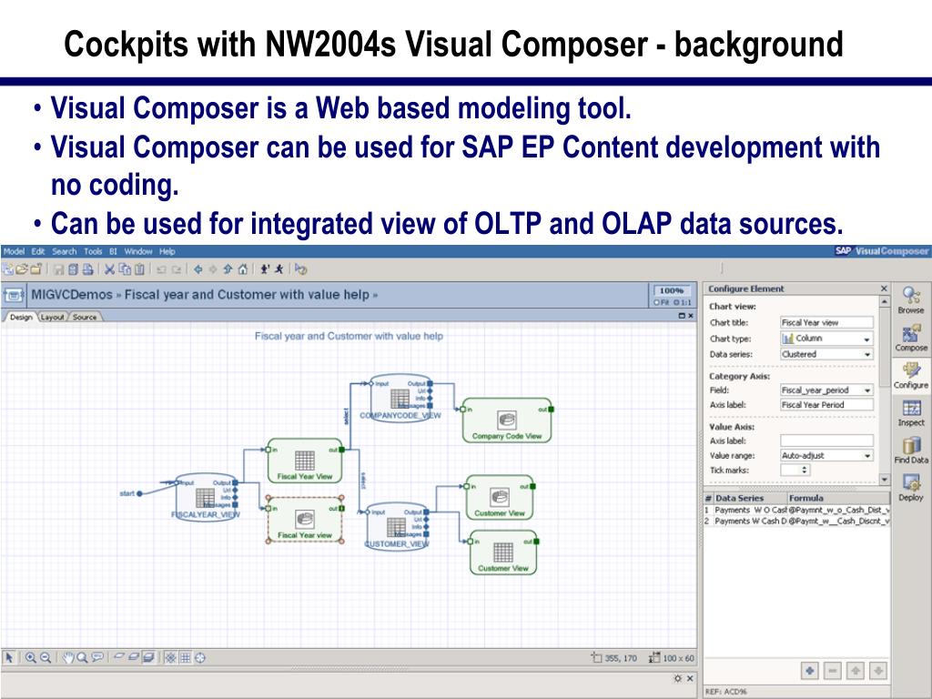Select the Payments W Cash D data series row

point(796,521)
